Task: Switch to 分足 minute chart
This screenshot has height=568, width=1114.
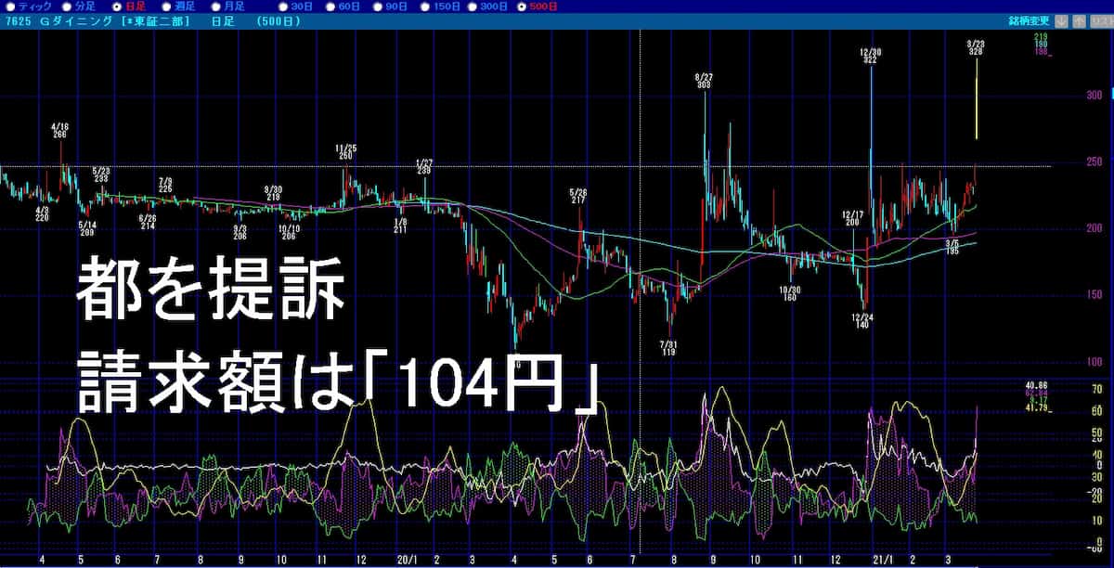Action: (65, 6)
